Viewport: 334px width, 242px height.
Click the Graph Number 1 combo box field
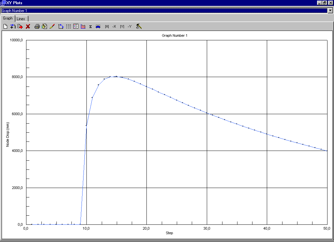(164, 10)
